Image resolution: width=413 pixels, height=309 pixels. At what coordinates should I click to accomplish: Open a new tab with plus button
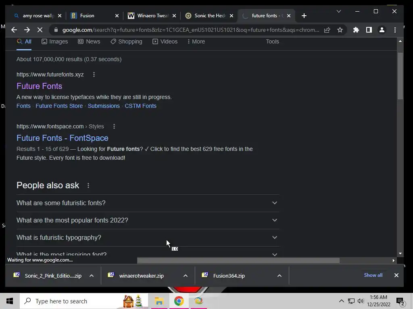coord(304,16)
